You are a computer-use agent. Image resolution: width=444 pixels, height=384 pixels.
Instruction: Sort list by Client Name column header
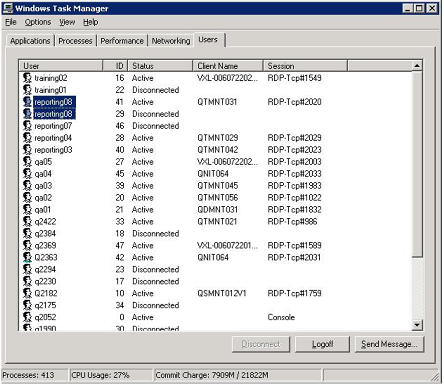coord(228,66)
